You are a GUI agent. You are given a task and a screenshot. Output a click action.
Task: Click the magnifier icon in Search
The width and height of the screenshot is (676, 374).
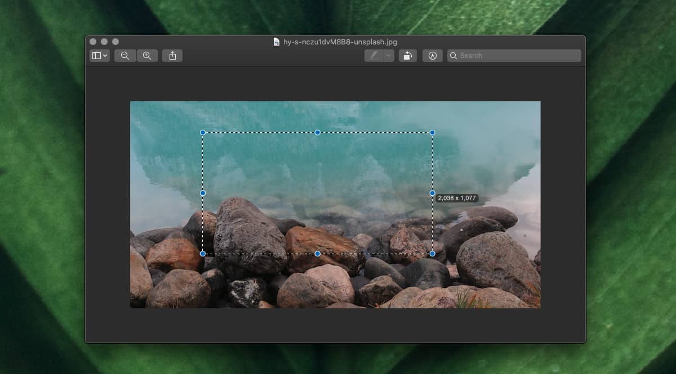tap(453, 56)
